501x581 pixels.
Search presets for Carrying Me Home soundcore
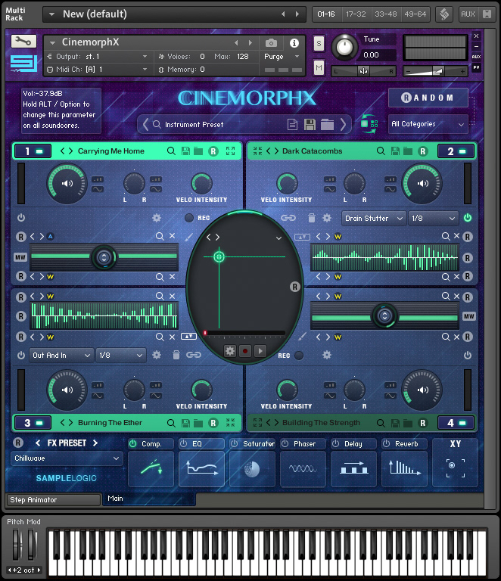[171, 151]
